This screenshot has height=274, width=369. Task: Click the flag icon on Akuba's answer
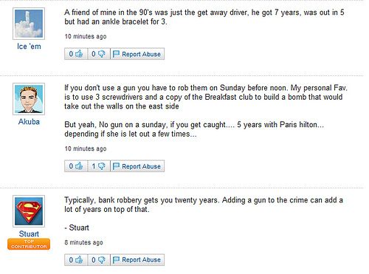click(116, 166)
